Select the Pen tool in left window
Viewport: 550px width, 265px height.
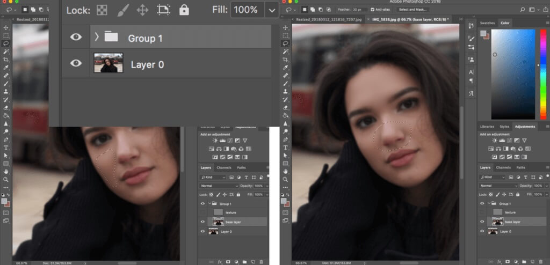point(6,139)
